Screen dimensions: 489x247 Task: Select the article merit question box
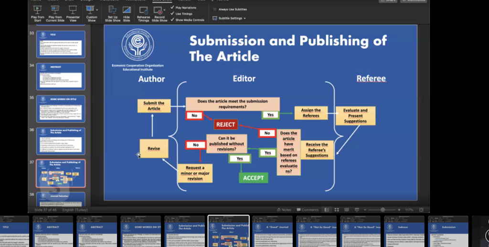pyautogui.click(x=289, y=152)
